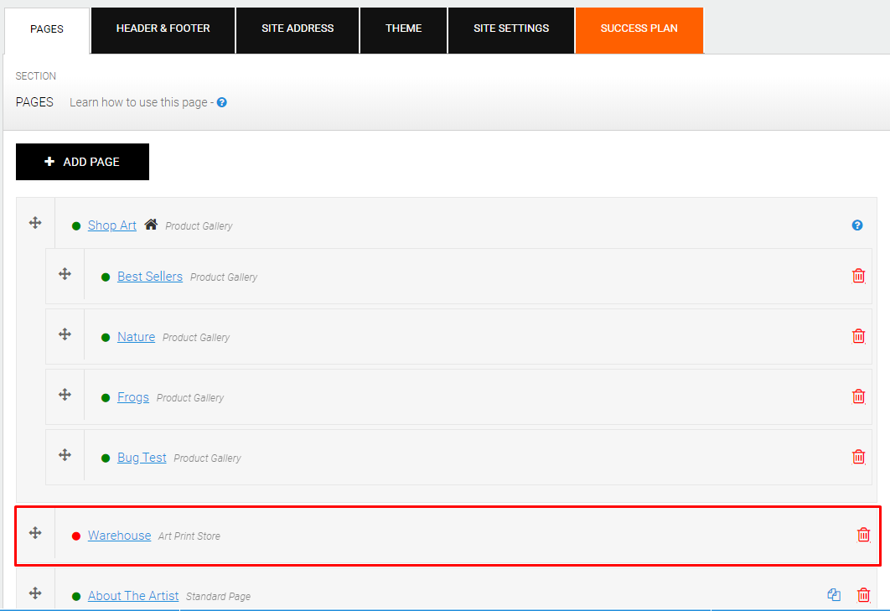Click the trash icon for Nature page
Image resolution: width=890 pixels, height=611 pixels.
pyautogui.click(x=858, y=336)
